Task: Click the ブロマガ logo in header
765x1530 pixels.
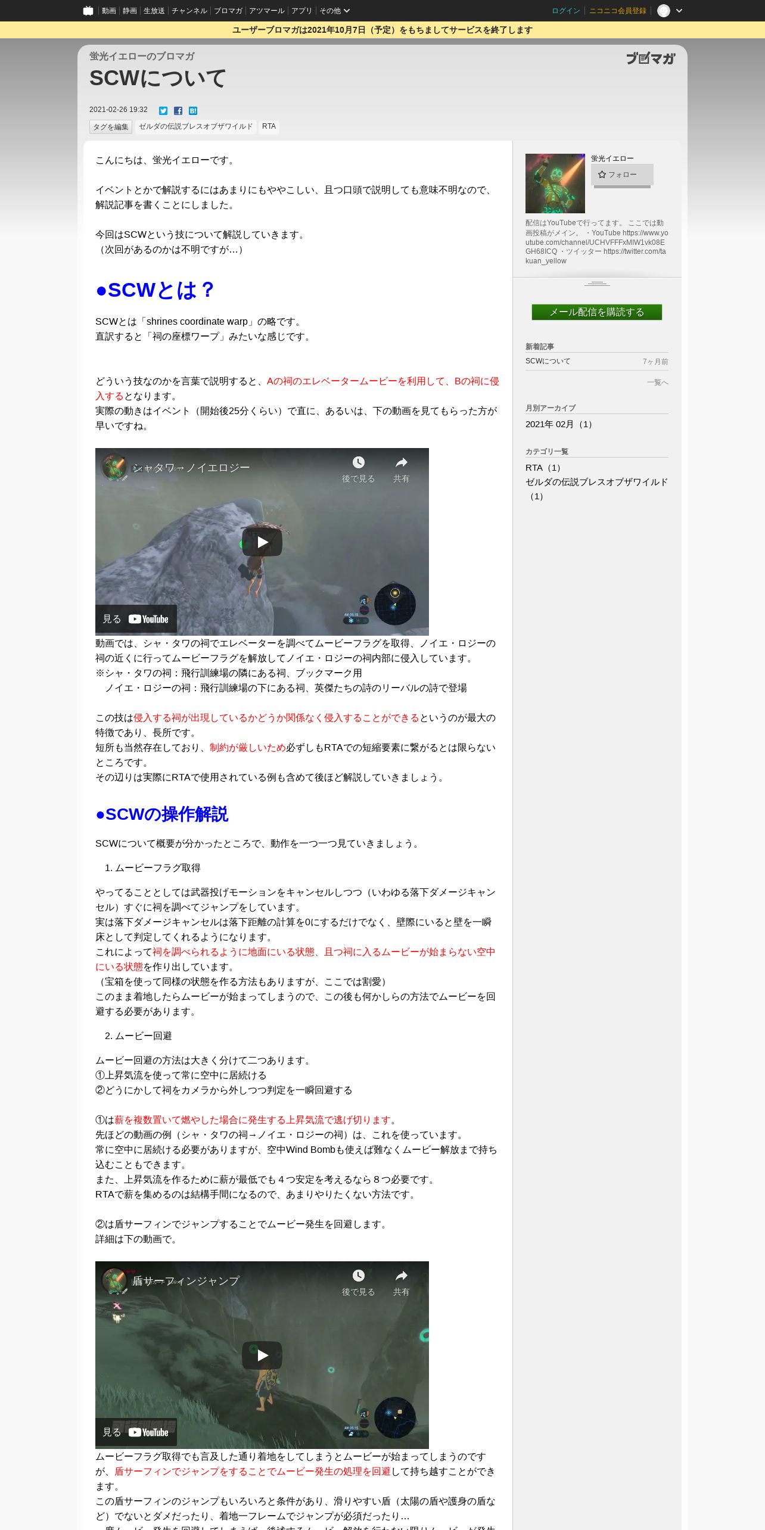Action: [x=651, y=58]
